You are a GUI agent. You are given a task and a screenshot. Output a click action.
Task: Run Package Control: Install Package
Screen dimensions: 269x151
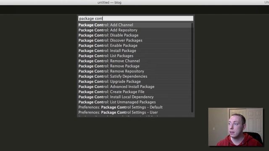pos(134,51)
